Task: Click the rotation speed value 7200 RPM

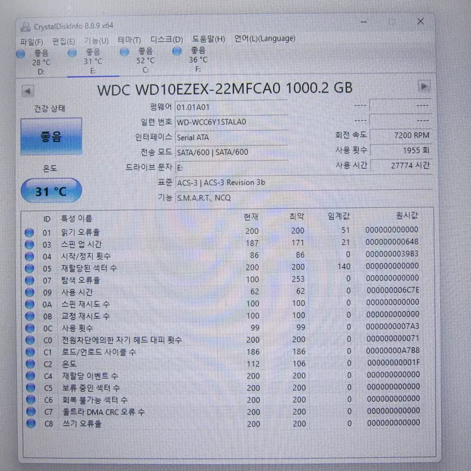Action: pyautogui.click(x=401, y=135)
